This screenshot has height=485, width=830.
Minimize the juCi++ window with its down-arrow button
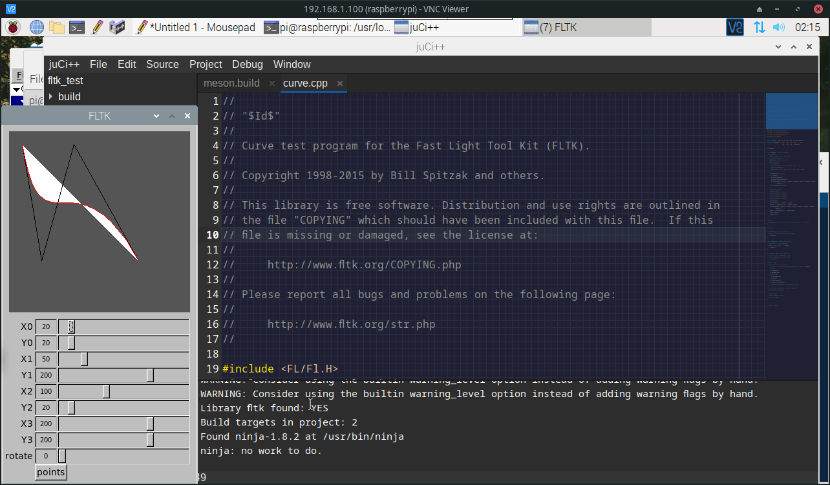[778, 47]
